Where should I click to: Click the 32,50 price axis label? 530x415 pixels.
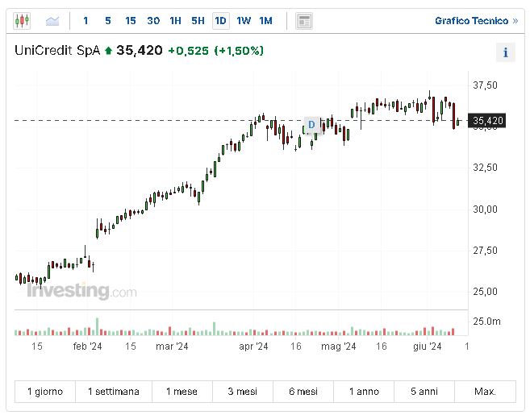(x=485, y=168)
